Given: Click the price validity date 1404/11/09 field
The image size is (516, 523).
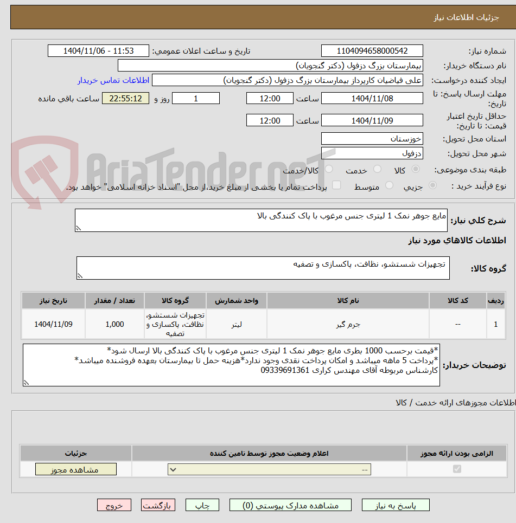Looking at the screenshot, I should pos(372,120).
